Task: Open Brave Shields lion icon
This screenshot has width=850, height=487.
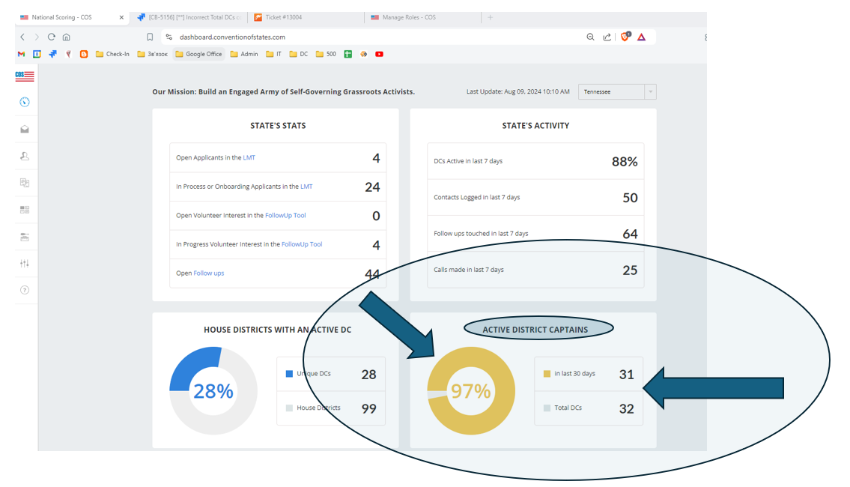Action: point(625,37)
